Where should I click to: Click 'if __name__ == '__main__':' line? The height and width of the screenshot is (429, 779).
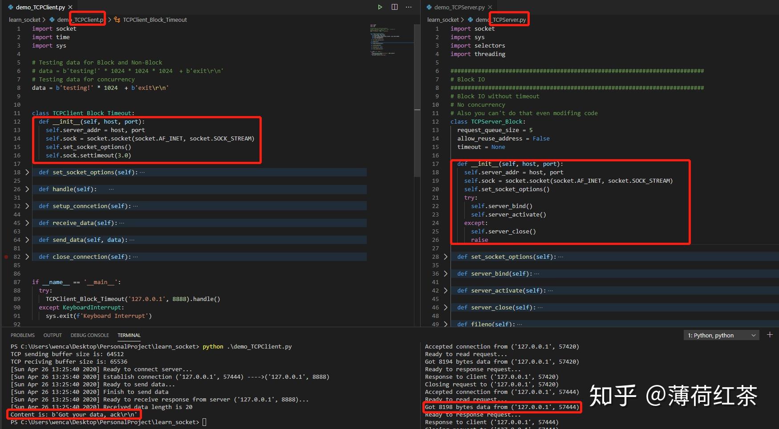tap(77, 282)
